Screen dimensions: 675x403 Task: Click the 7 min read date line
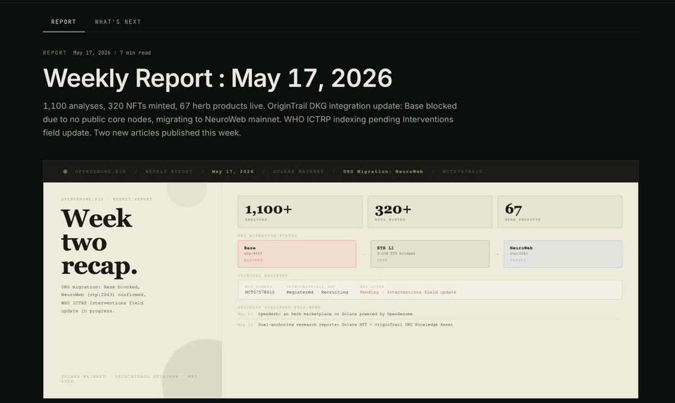[112, 53]
